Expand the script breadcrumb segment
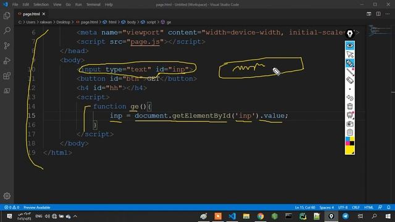 click(x=148, y=22)
